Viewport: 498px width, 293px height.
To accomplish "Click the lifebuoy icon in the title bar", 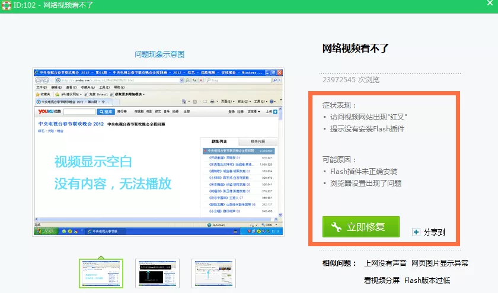I will (6, 5).
